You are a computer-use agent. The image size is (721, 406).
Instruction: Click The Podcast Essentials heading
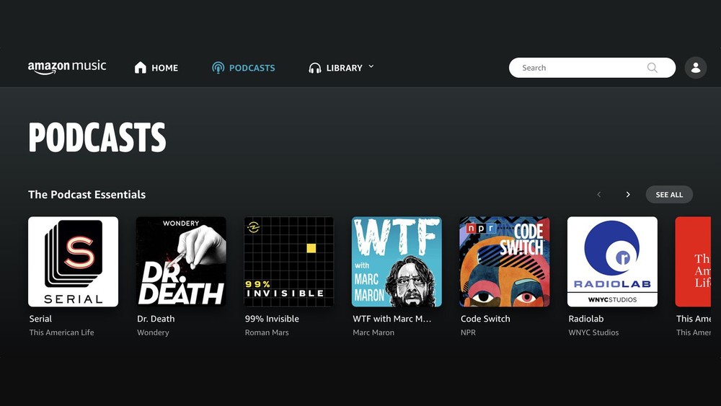[87, 195]
